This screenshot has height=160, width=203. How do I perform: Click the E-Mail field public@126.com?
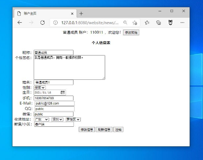coord(54,103)
